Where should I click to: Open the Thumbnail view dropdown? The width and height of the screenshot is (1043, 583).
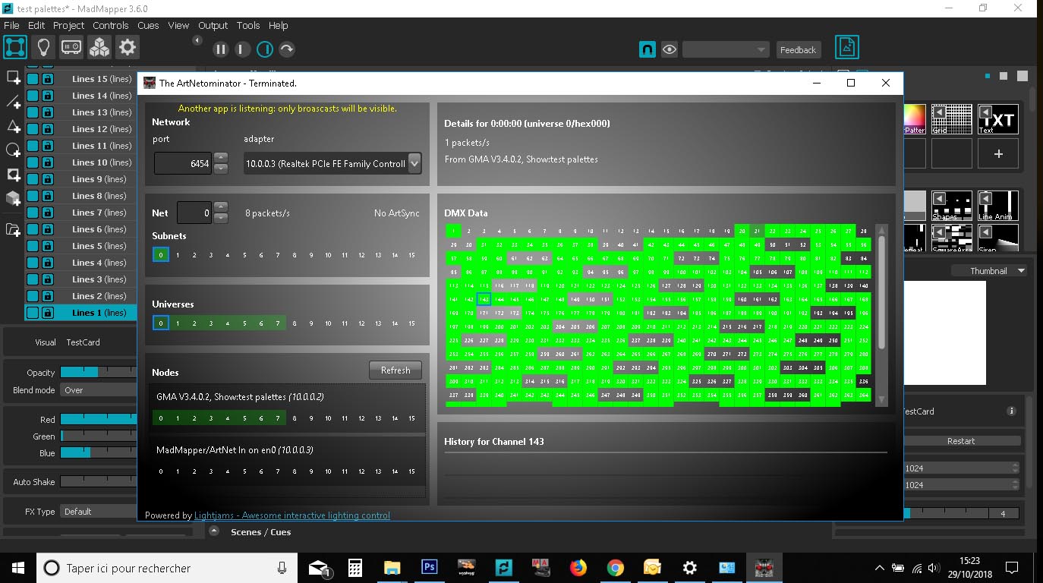989,271
